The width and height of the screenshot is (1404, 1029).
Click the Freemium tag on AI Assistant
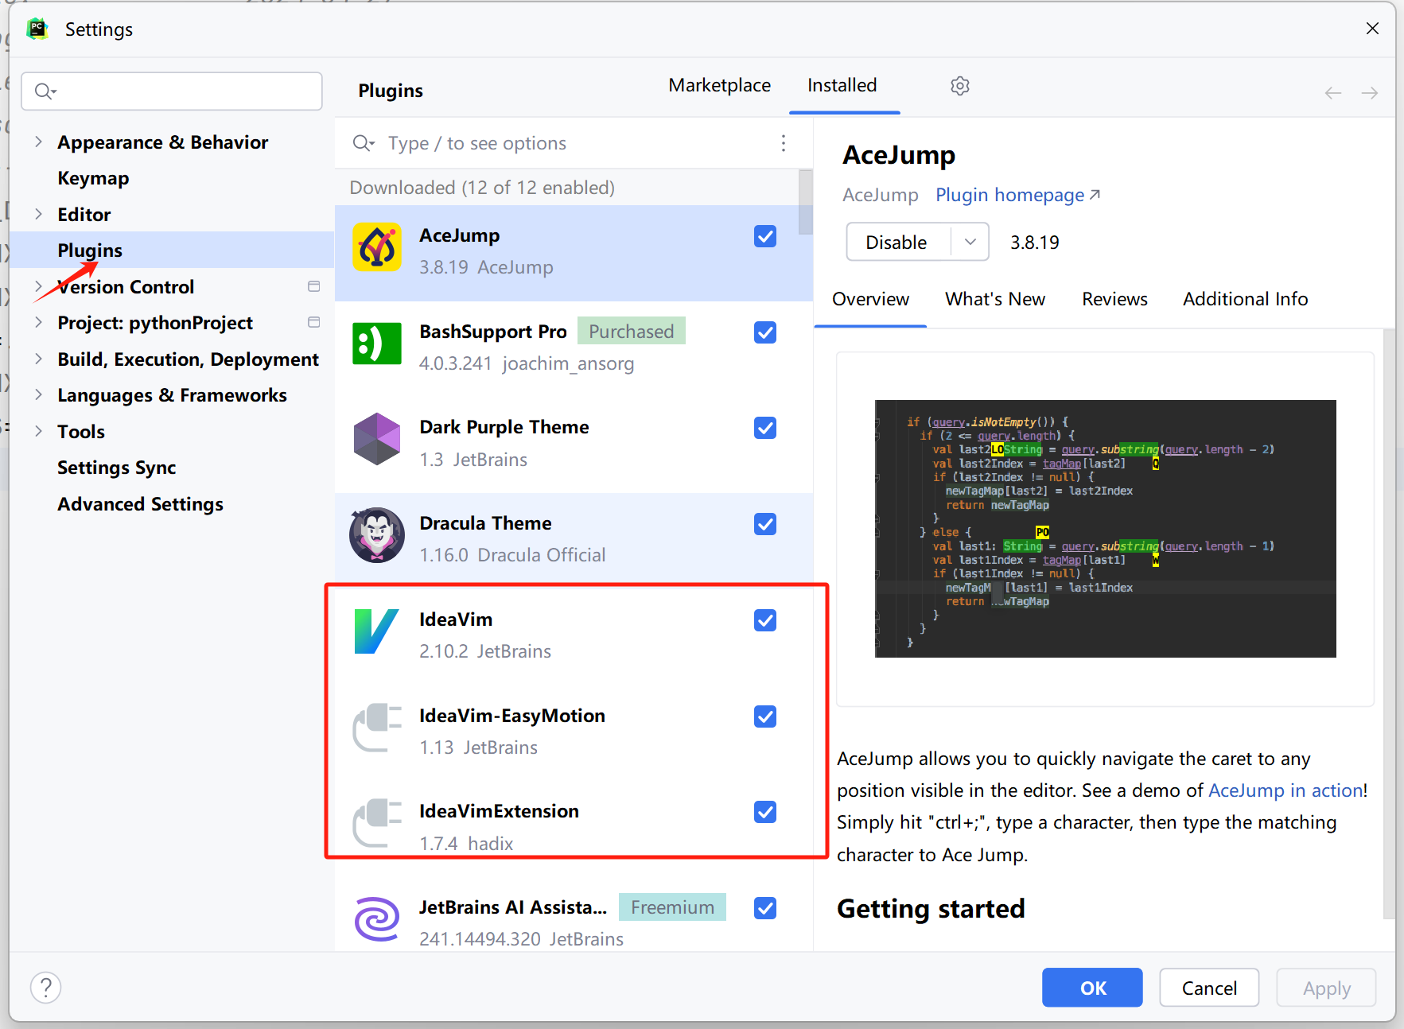coord(672,907)
